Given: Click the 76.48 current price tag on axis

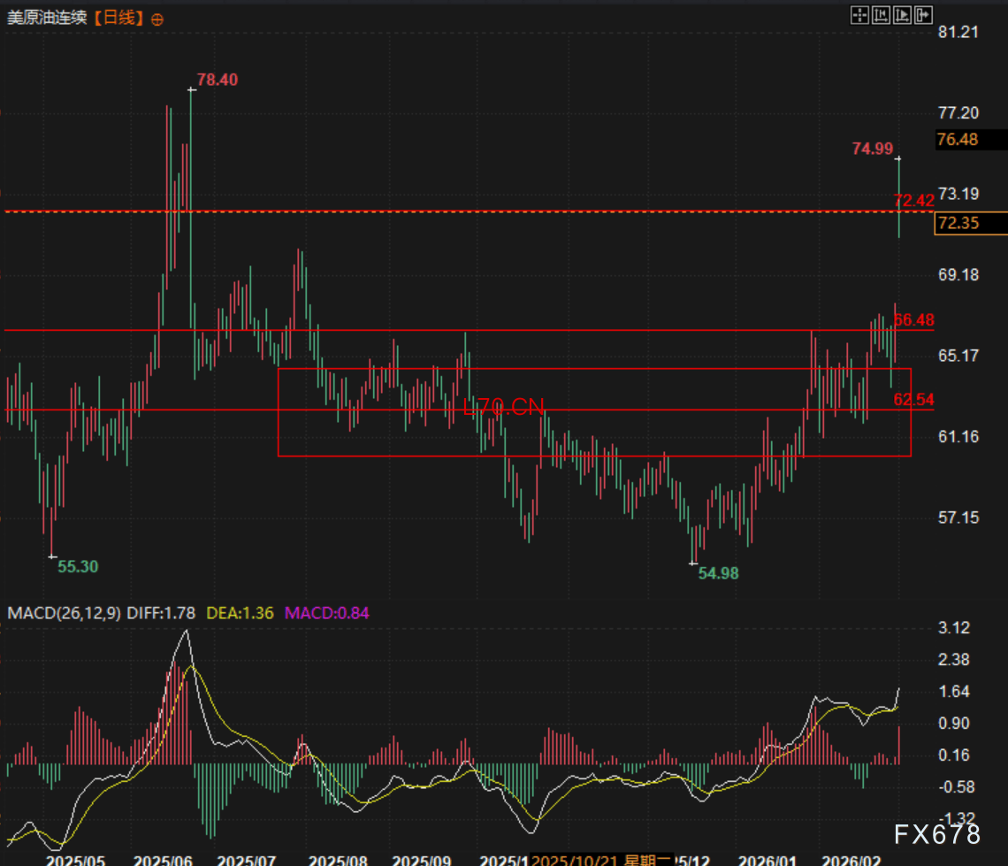Looking at the screenshot, I should click(x=958, y=139).
